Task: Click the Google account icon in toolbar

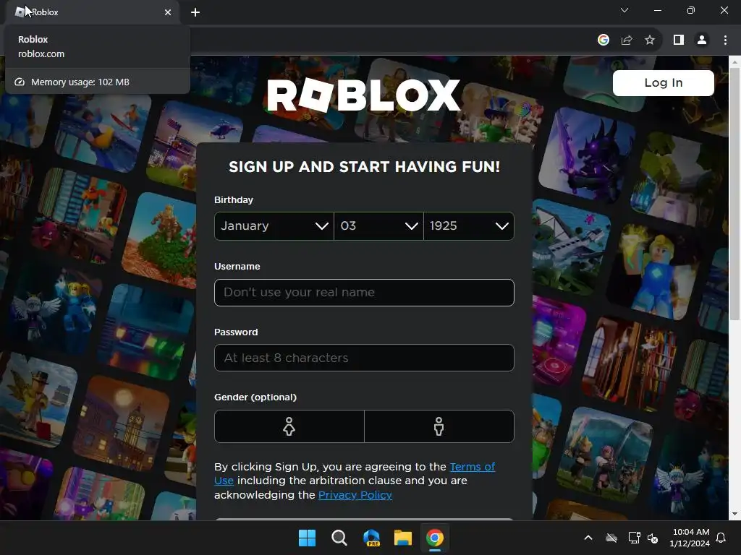Action: pos(603,40)
